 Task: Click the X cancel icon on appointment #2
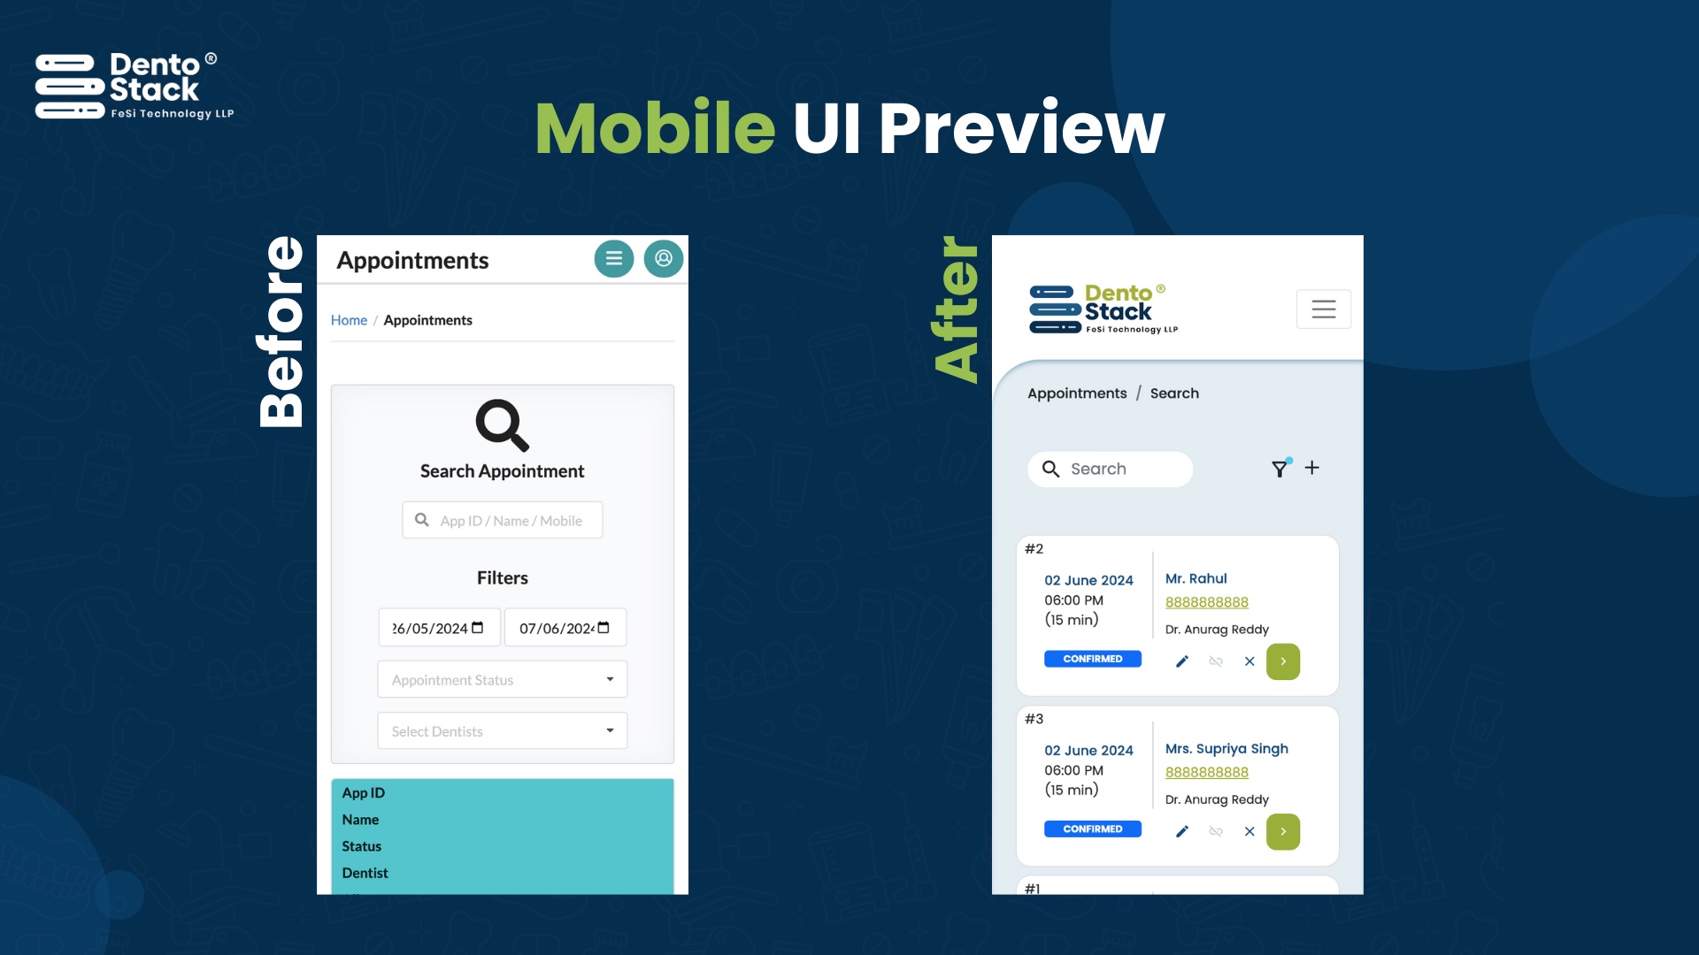1249,661
